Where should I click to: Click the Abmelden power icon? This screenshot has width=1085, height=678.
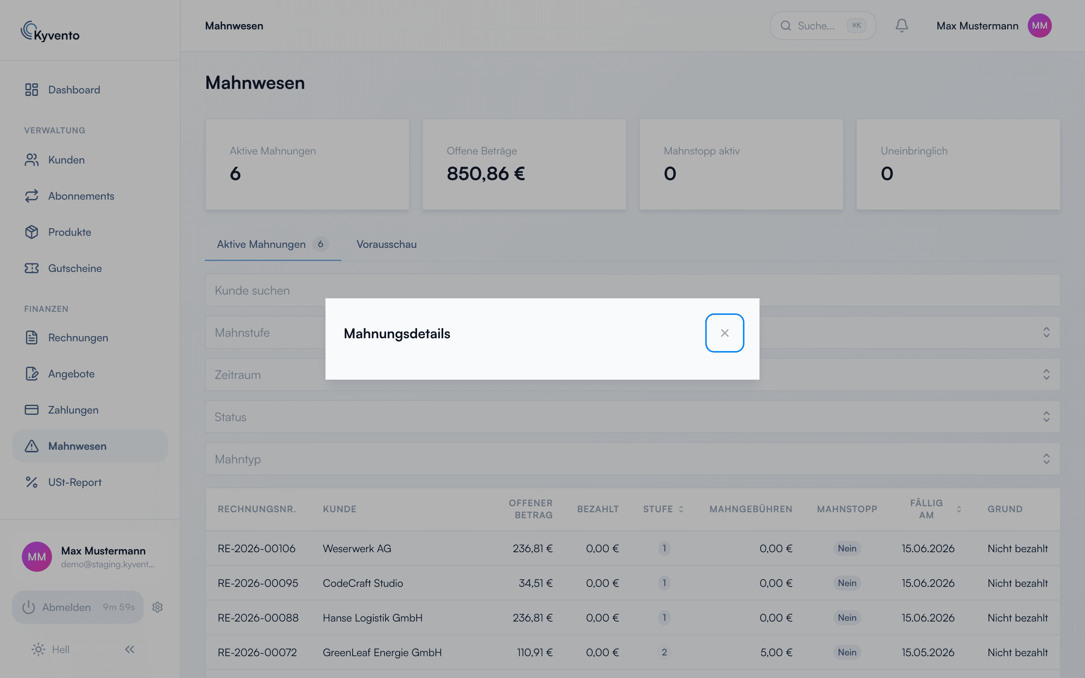coord(29,607)
